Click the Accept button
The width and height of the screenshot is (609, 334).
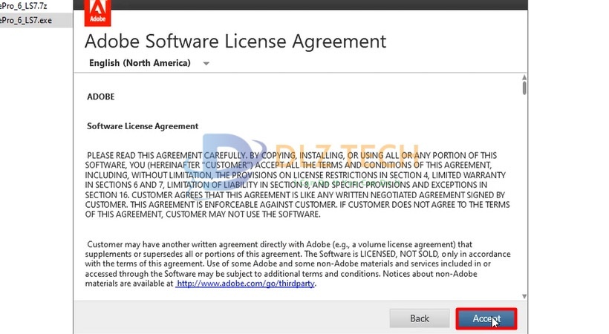(x=486, y=318)
